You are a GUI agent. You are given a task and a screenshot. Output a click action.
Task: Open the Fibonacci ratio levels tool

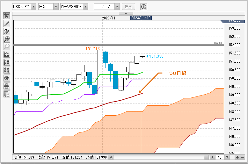pyautogui.click(x=7, y=62)
